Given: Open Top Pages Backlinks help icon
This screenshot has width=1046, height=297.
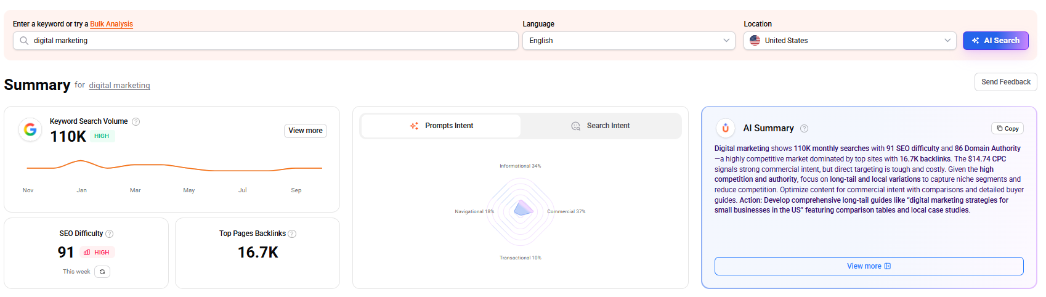Looking at the screenshot, I should [x=292, y=234].
